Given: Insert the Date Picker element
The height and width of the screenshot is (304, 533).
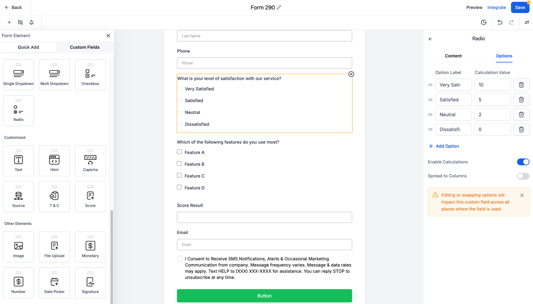Looking at the screenshot, I should tap(54, 283).
